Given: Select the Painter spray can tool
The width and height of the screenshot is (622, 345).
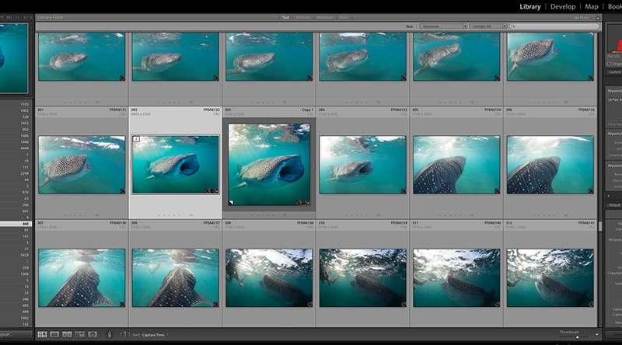Looking at the screenshot, I should pyautogui.click(x=110, y=334).
